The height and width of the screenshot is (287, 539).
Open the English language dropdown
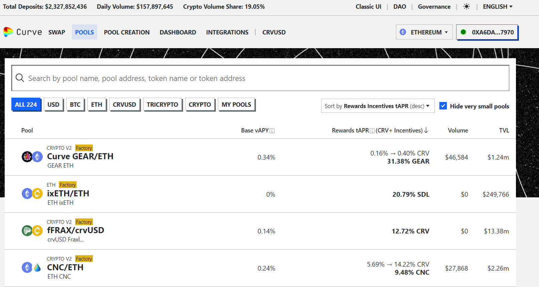click(498, 7)
